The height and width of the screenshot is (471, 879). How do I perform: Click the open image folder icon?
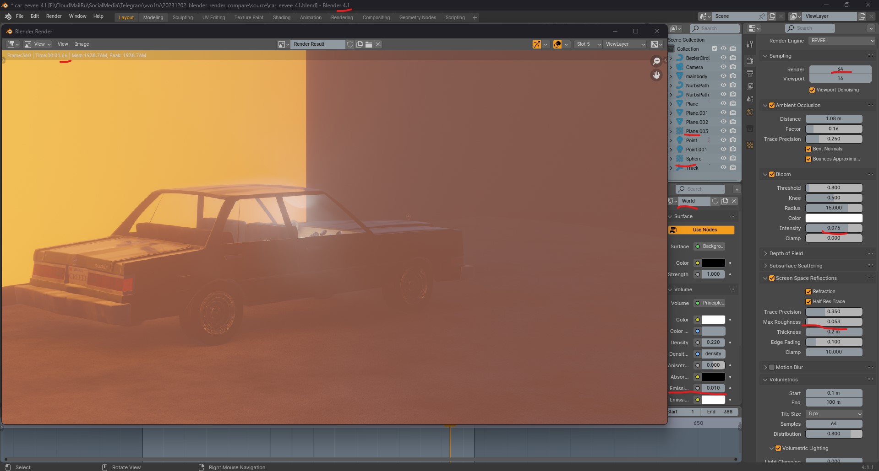coord(369,44)
